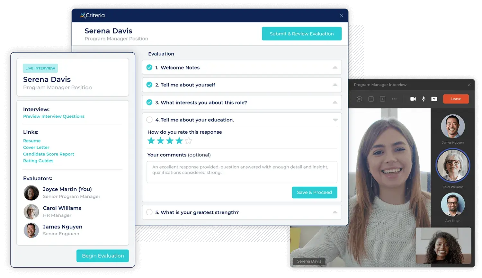Select James Nguyen video participant thumbnail
Screen dimensions: 482x278
[453, 126]
